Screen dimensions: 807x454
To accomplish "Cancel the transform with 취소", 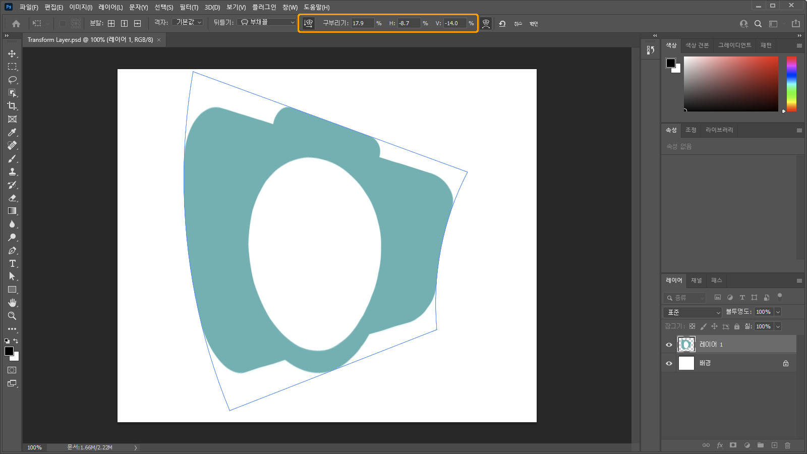I will [x=518, y=24].
